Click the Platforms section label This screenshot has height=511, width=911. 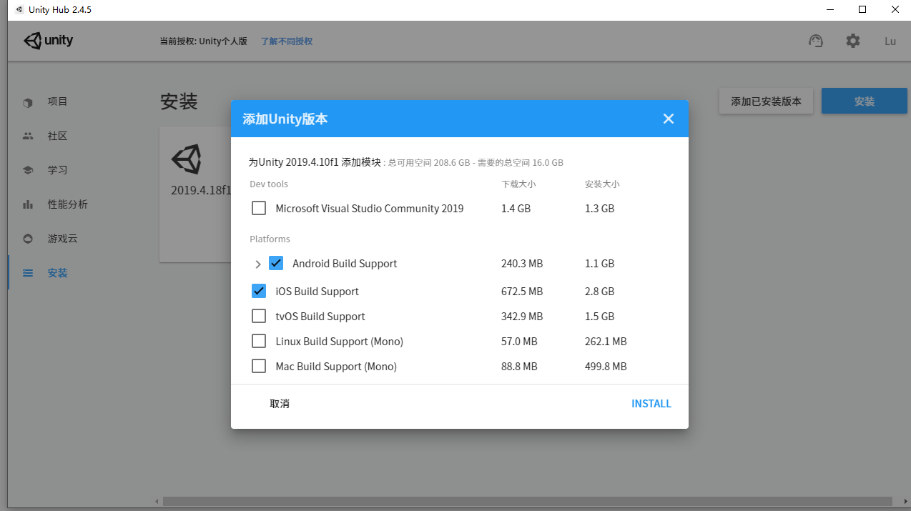click(270, 239)
